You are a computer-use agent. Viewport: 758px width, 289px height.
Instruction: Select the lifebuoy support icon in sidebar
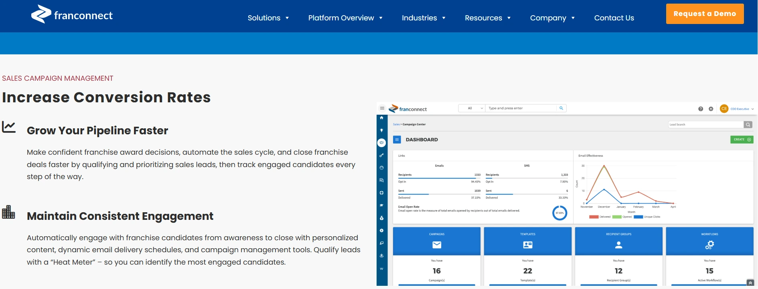click(x=381, y=193)
